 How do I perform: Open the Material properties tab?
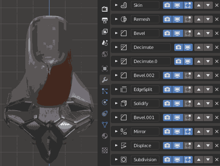(x=105, y=136)
